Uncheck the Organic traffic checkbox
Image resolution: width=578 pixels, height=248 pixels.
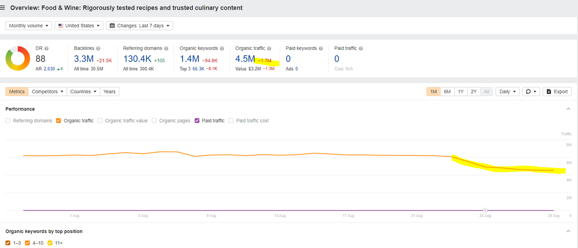59,121
